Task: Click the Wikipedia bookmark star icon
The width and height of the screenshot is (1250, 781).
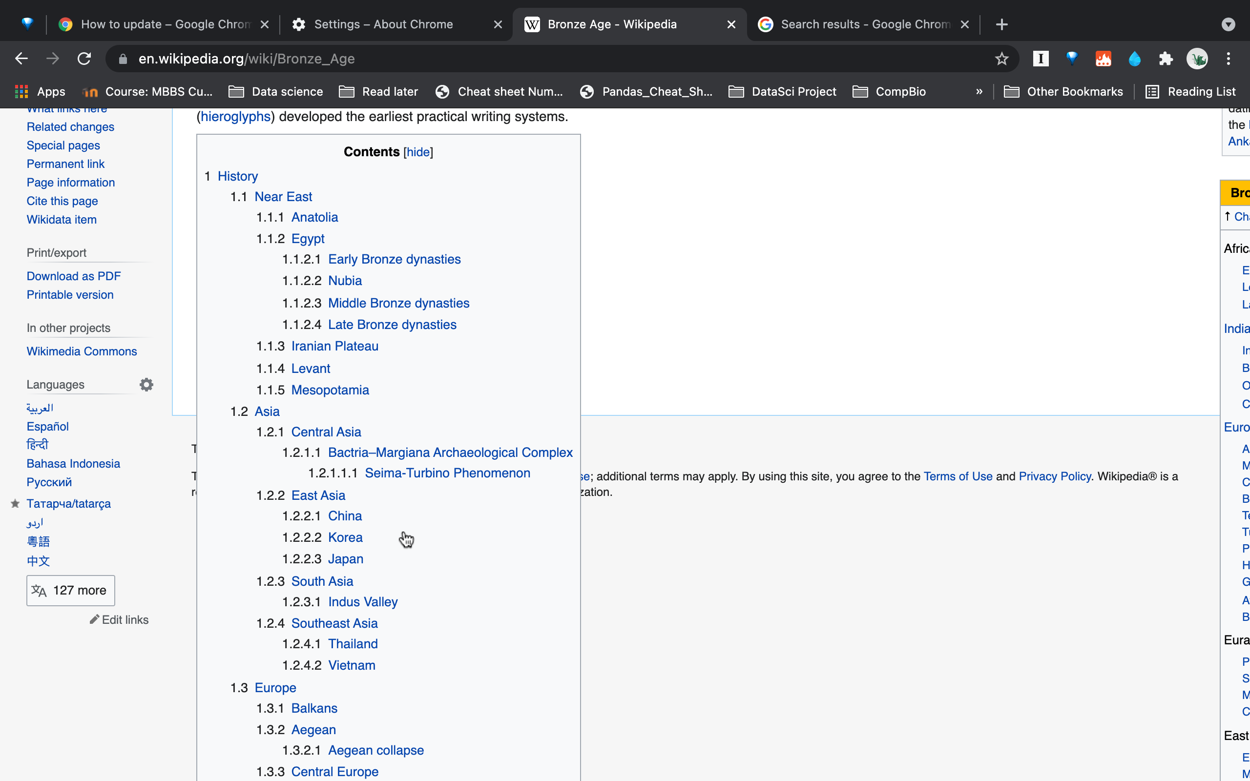Action: (x=1000, y=59)
